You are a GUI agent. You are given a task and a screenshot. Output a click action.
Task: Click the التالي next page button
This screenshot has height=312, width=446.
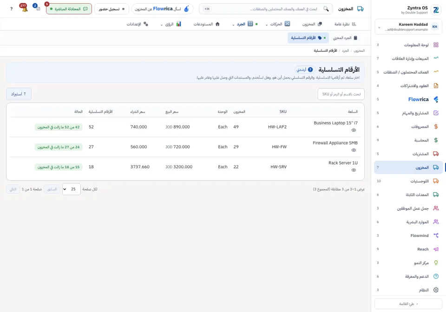coord(13,189)
